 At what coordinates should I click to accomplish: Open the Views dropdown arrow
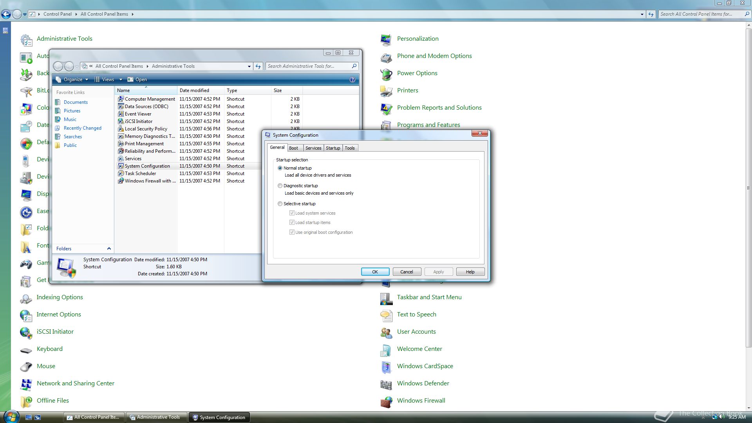121,80
